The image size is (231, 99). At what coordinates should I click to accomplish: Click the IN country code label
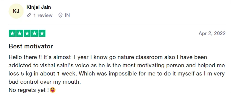[x=67, y=15]
